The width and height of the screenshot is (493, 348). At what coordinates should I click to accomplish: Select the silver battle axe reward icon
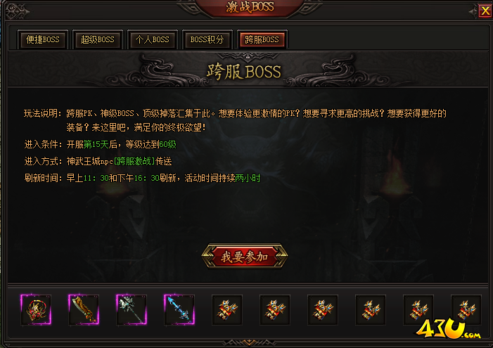coord(132,309)
